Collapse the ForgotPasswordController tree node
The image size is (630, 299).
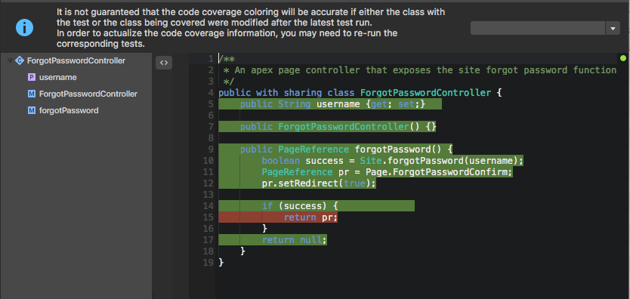tap(10, 60)
